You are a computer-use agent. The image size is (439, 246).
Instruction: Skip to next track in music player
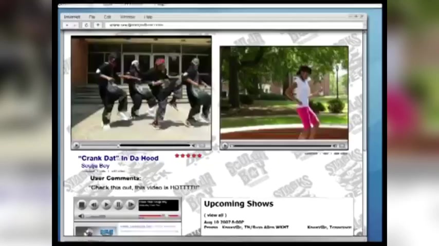pyautogui.click(x=131, y=205)
